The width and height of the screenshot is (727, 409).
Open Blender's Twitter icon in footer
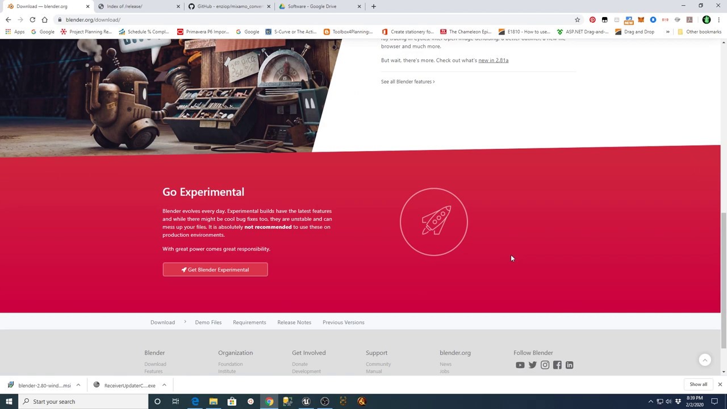point(532,365)
